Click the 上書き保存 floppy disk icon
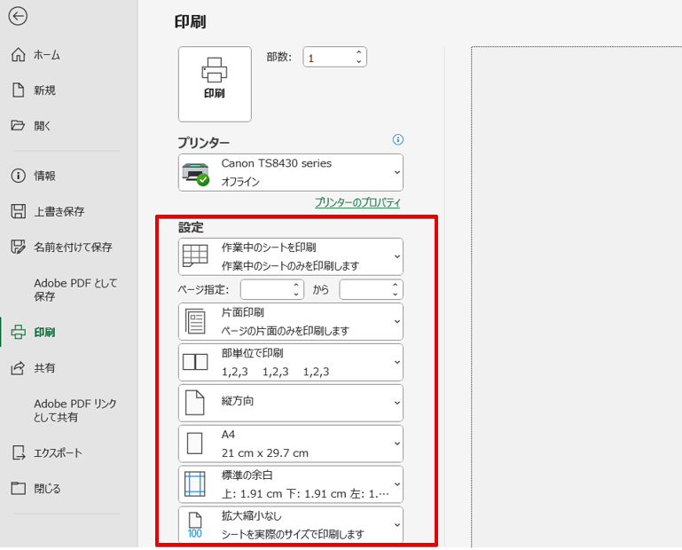 tap(19, 211)
